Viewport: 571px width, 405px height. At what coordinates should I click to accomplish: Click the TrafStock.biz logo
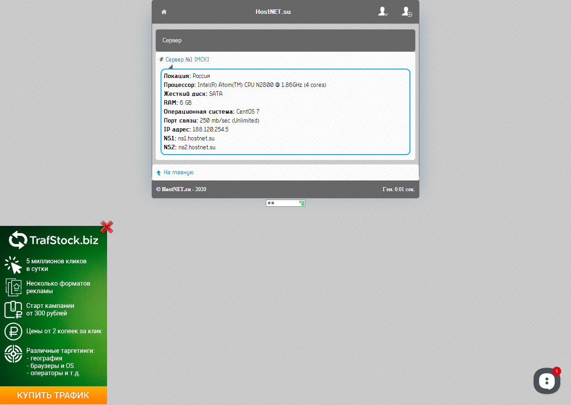54,240
